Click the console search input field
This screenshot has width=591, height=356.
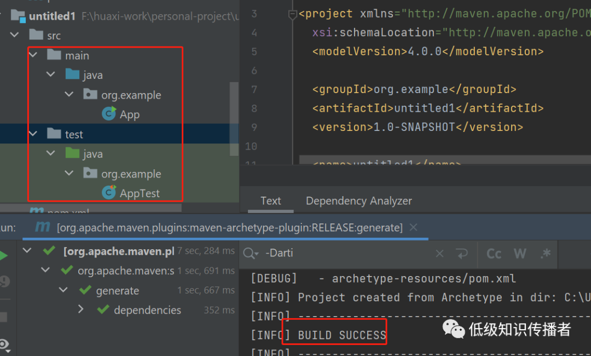[345, 254]
